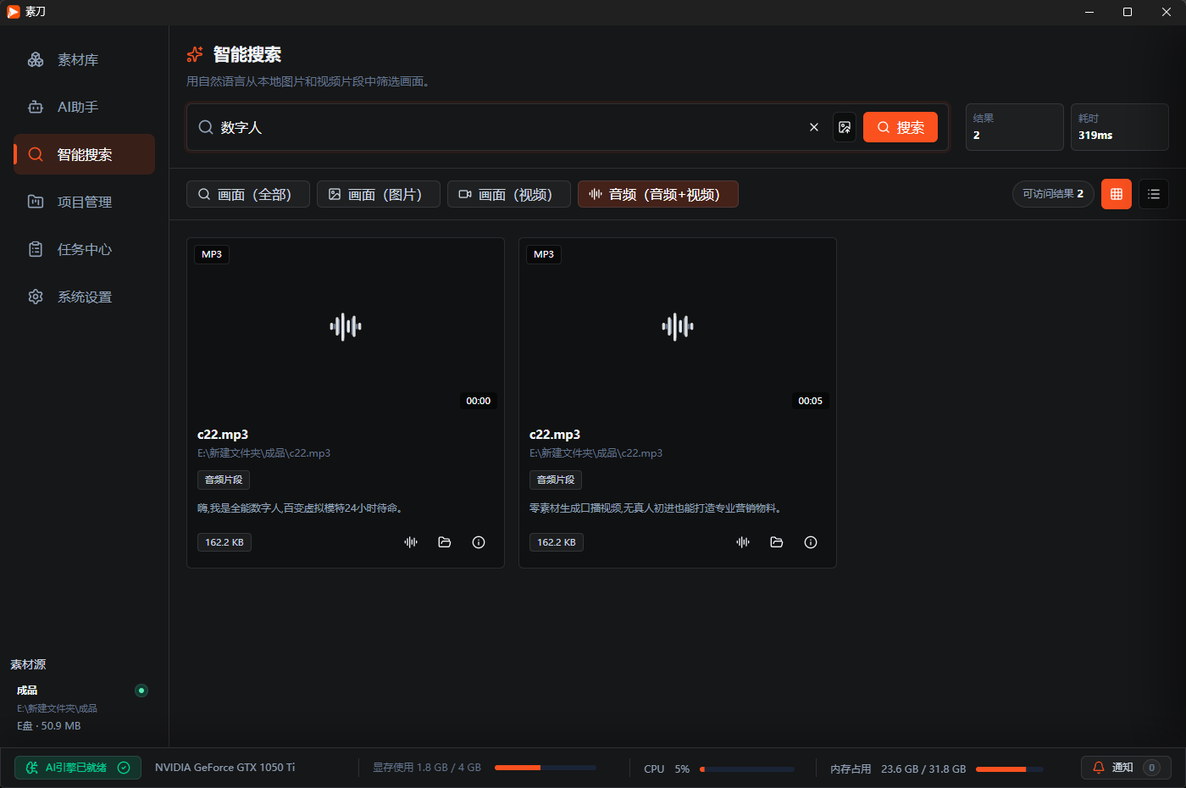Viewport: 1186px width, 788px height.
Task: Select the 成品 material source entry
Action: 82,708
